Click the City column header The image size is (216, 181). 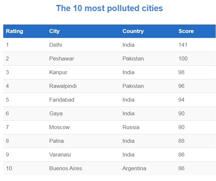[x=54, y=31]
